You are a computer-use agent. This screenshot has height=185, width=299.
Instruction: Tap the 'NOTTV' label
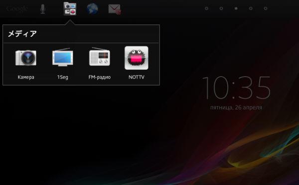point(137,77)
